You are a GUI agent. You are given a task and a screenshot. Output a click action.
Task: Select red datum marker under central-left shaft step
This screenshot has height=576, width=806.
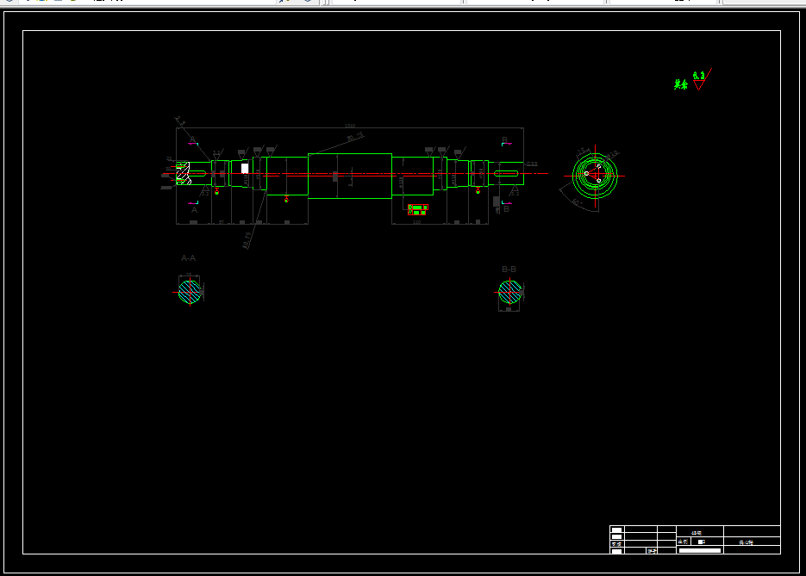pyautogui.click(x=286, y=199)
